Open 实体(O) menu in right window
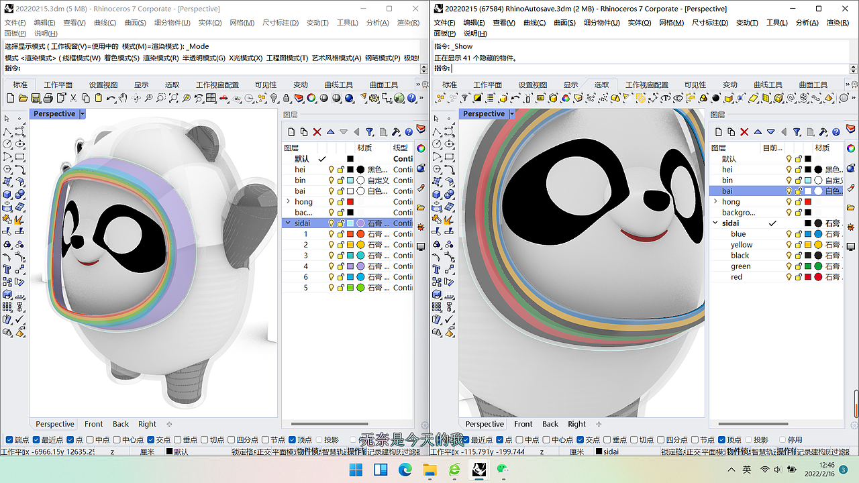The width and height of the screenshot is (859, 483). [639, 23]
